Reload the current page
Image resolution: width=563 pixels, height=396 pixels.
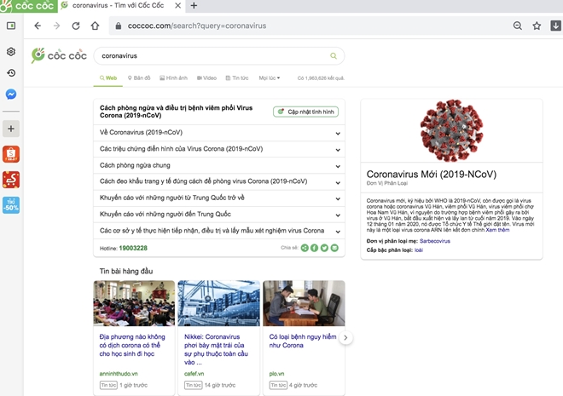point(76,26)
